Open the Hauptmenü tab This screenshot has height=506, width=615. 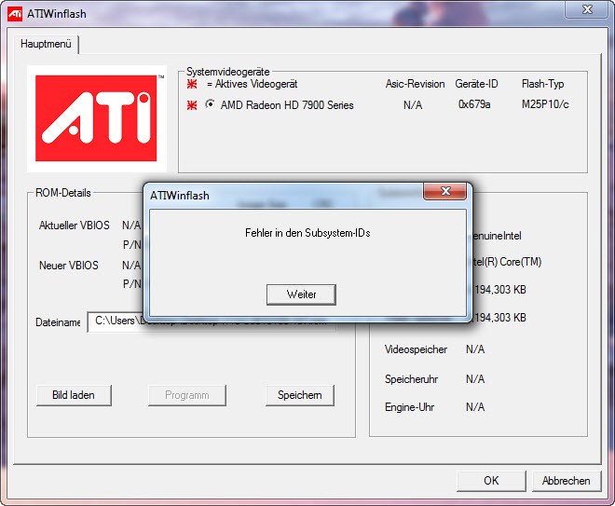(46, 44)
